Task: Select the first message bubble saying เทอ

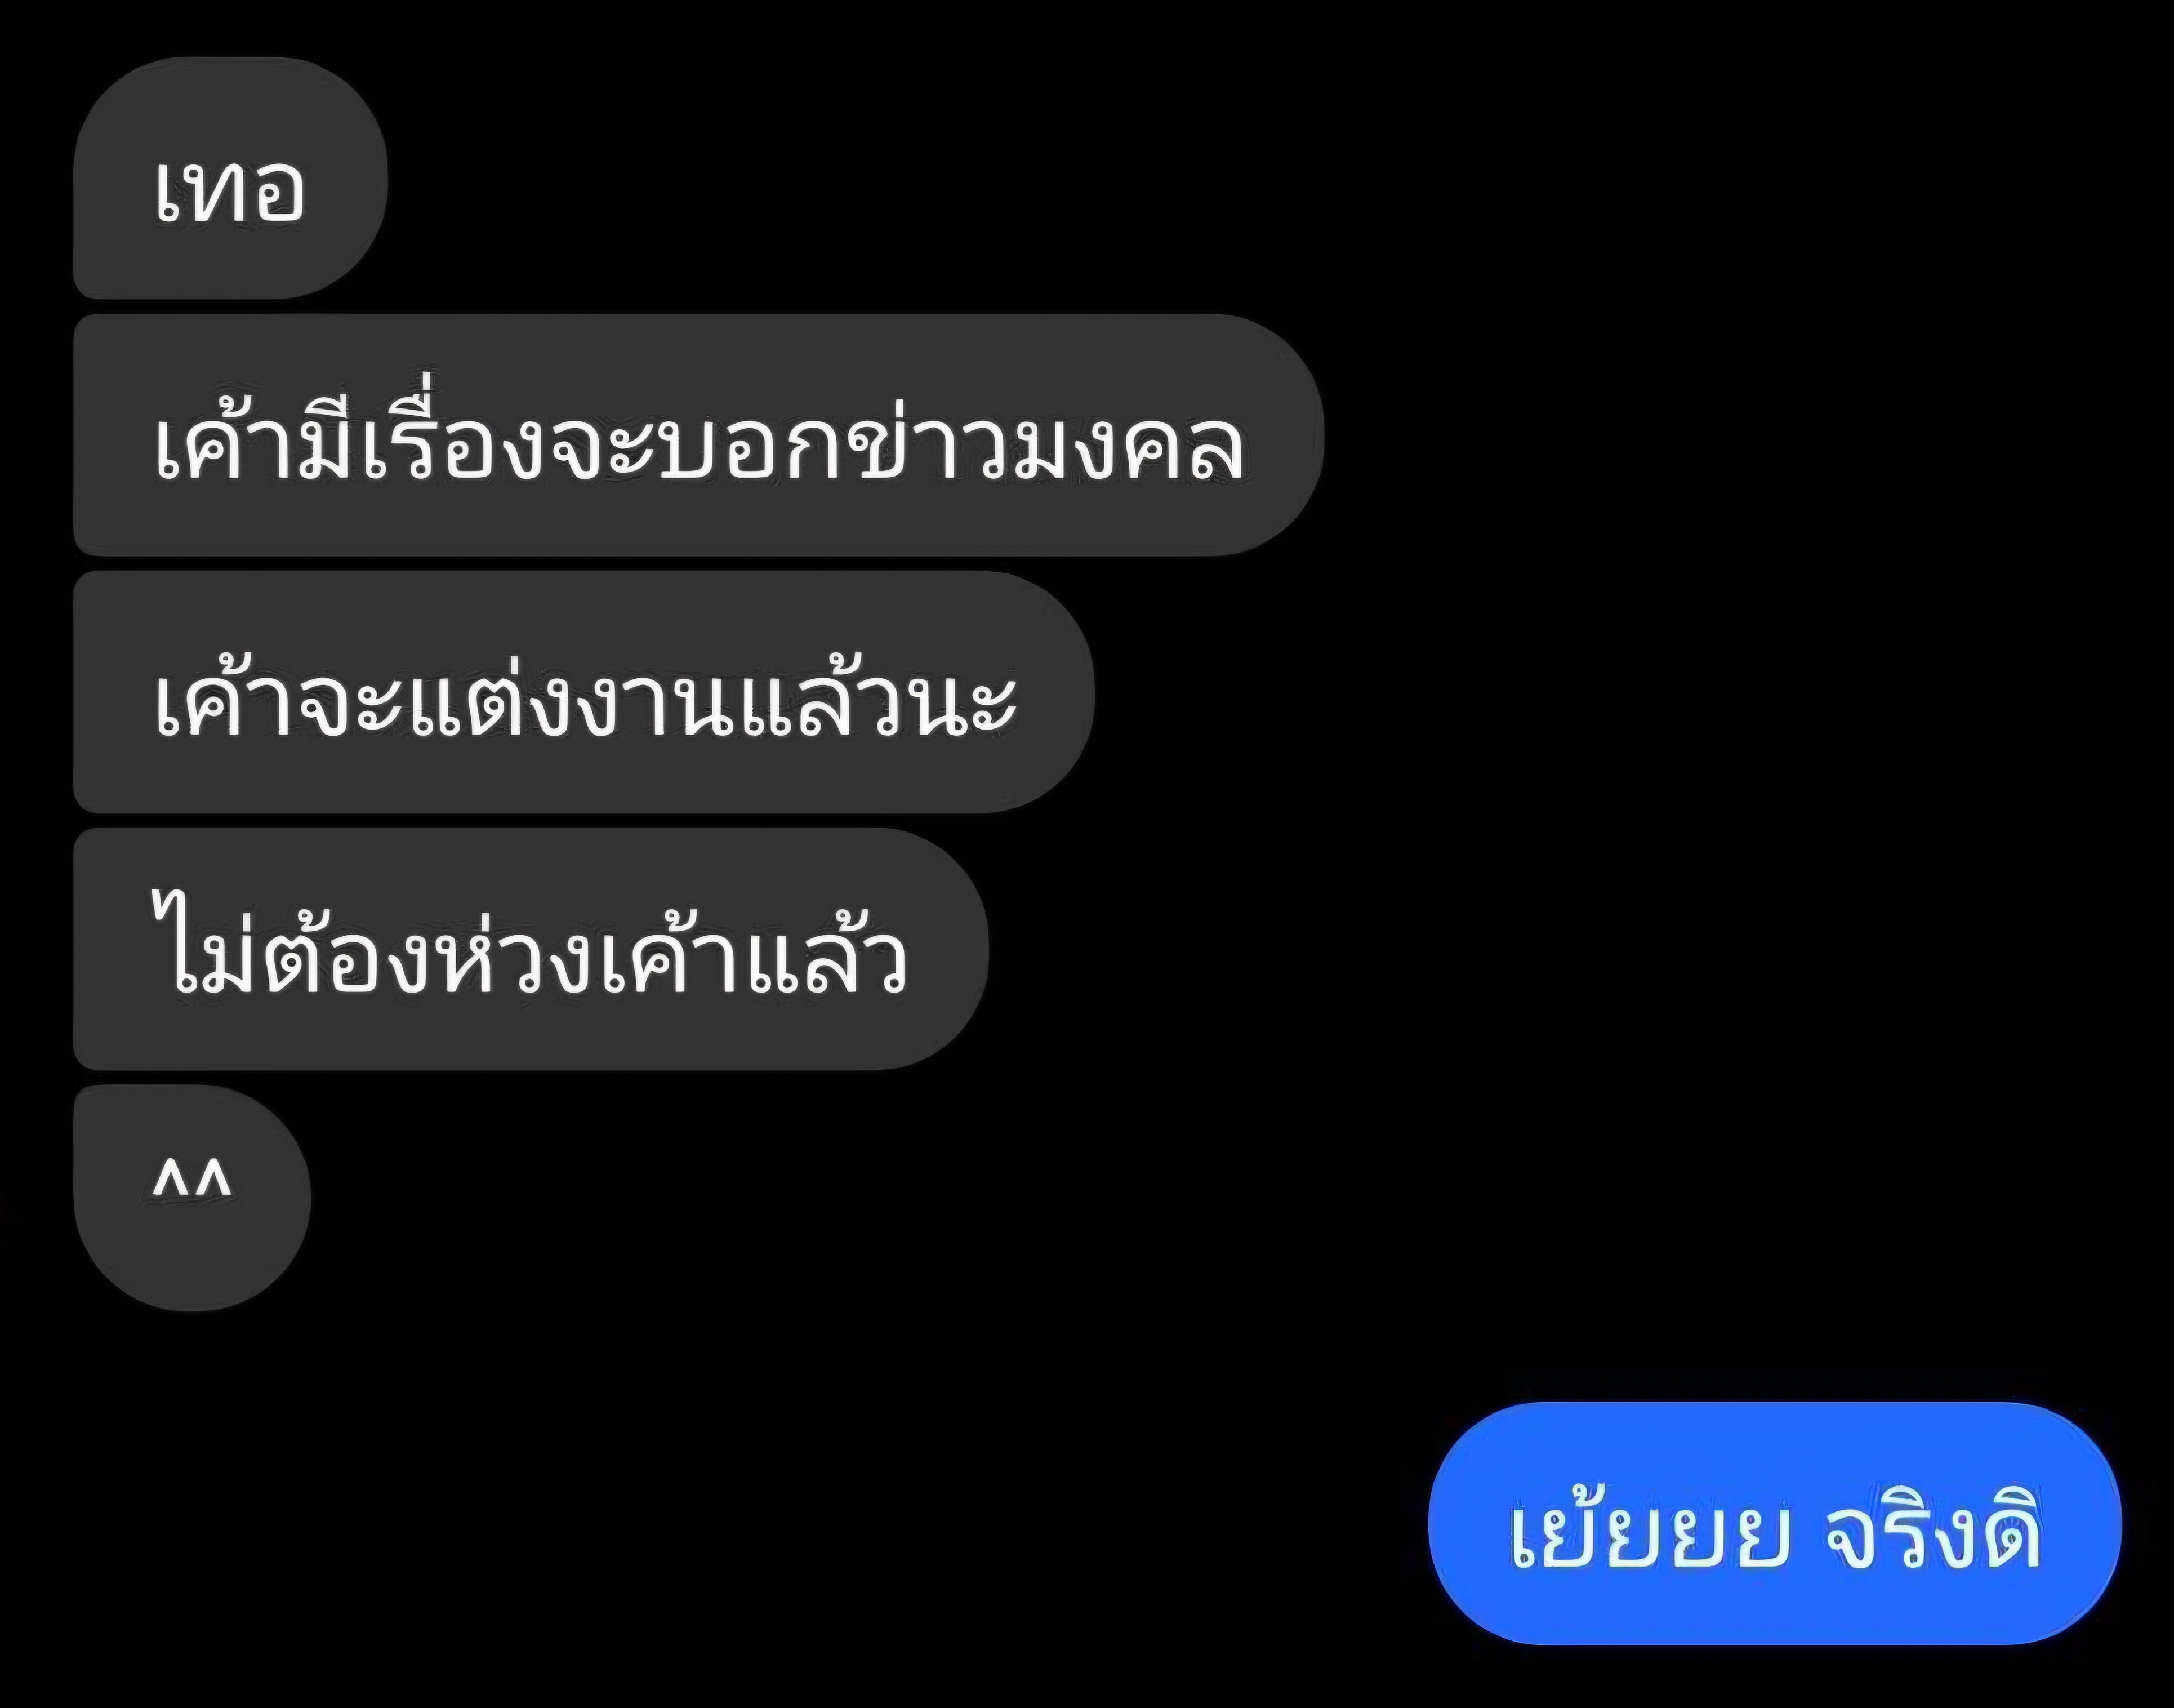Action: (x=230, y=178)
